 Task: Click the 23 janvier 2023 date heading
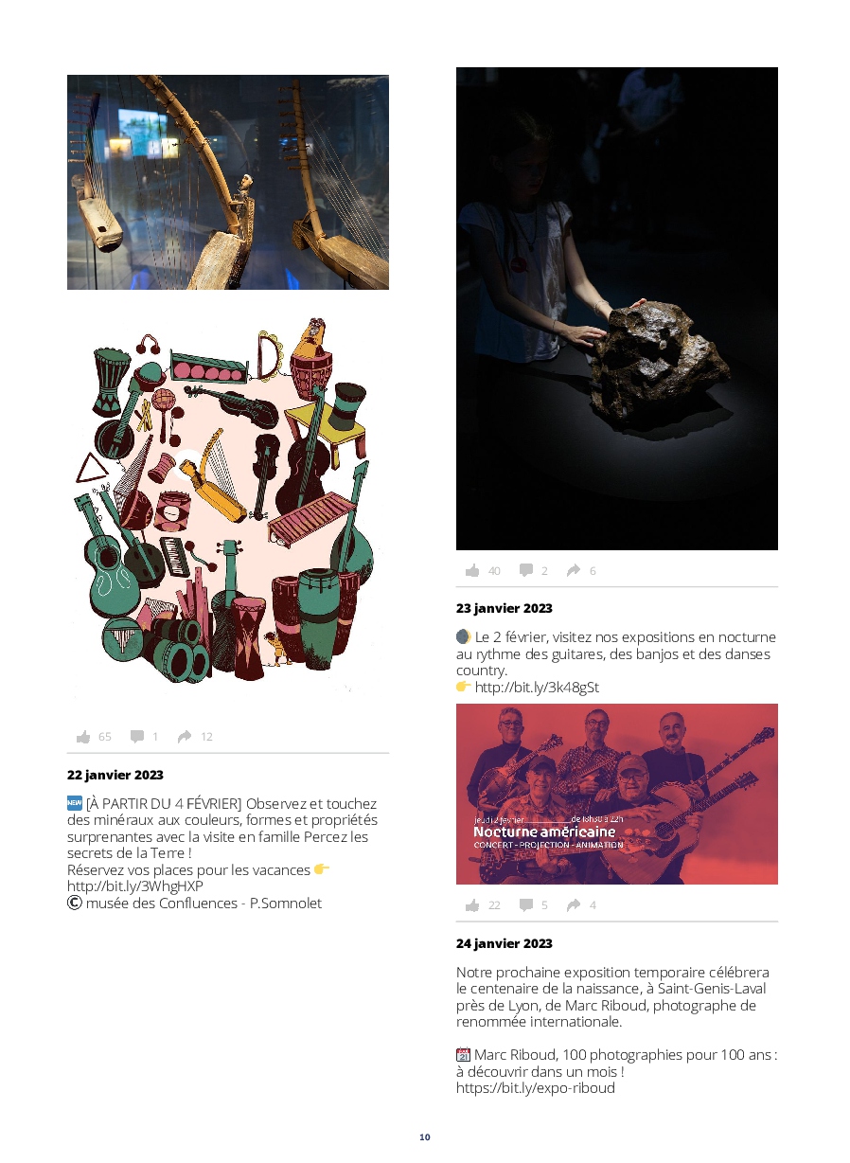(505, 608)
